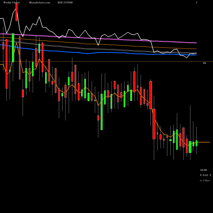Click the '0.62' volume readout text
The image size is (213, 213).
click(205, 175)
